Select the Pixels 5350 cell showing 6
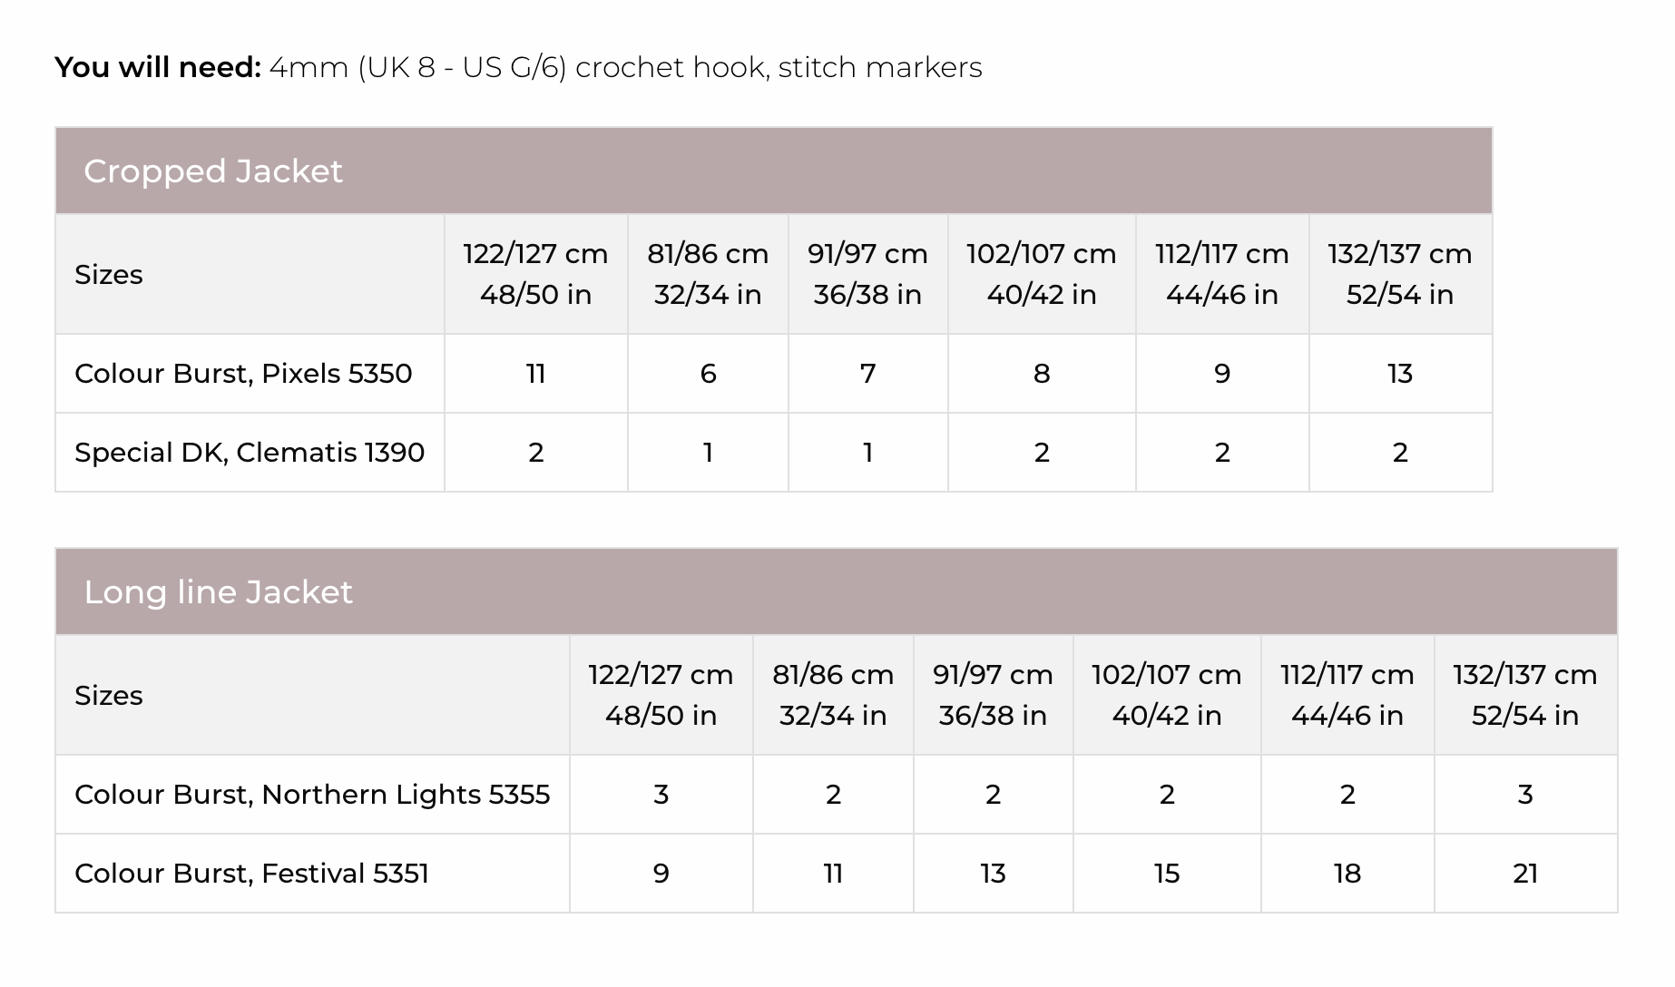This screenshot has width=1675, height=987. (708, 373)
